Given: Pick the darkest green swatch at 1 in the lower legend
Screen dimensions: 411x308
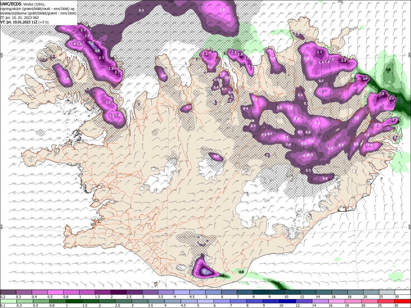Looking at the screenshot, I should [74, 301].
